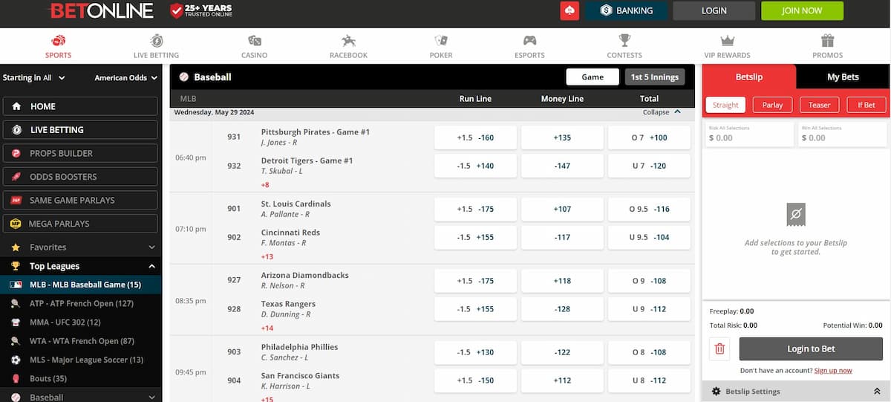The width and height of the screenshot is (891, 402).
Task: Click Login to Bet button
Action: (811, 348)
